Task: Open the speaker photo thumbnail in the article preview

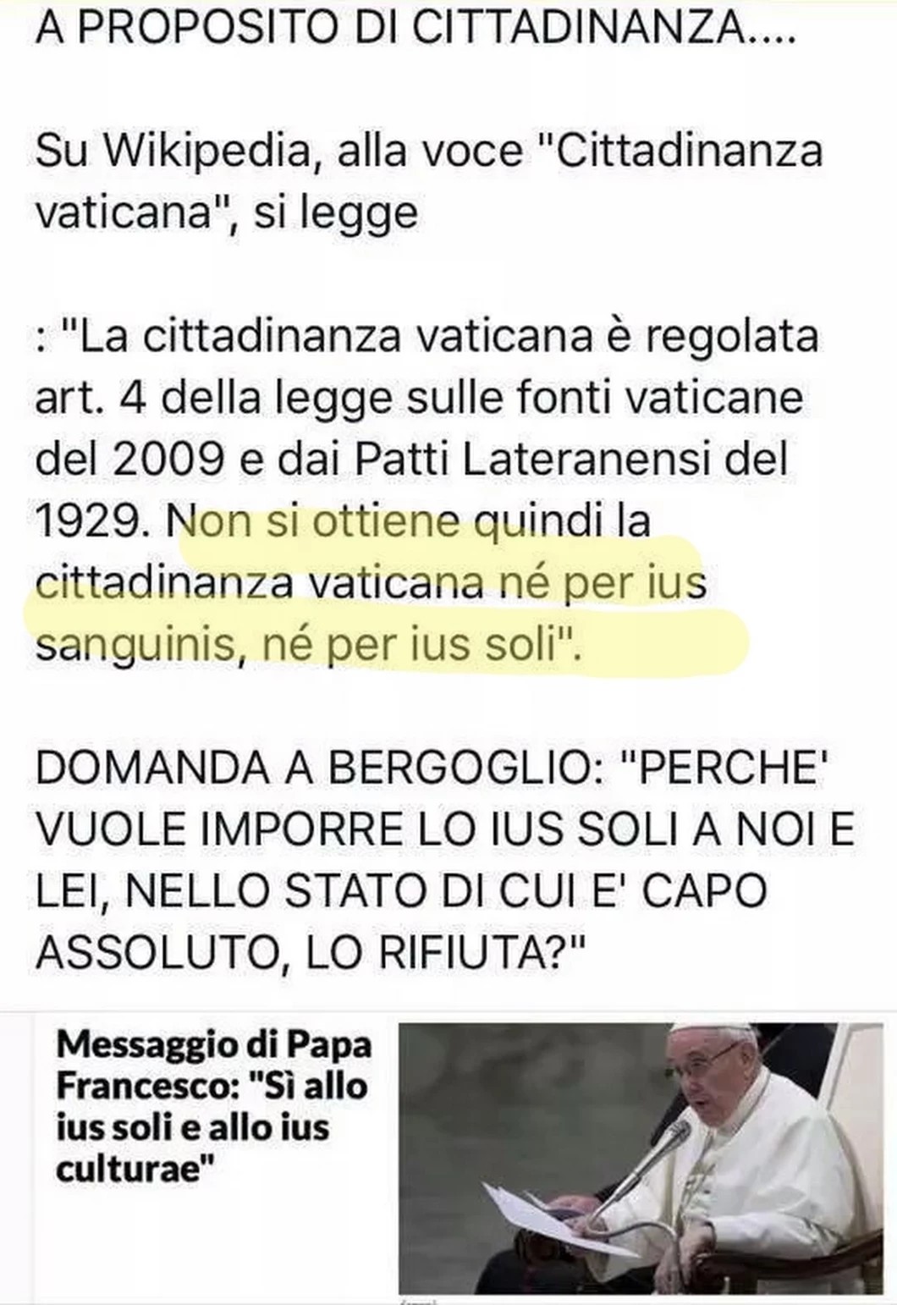Action: coord(640,1159)
